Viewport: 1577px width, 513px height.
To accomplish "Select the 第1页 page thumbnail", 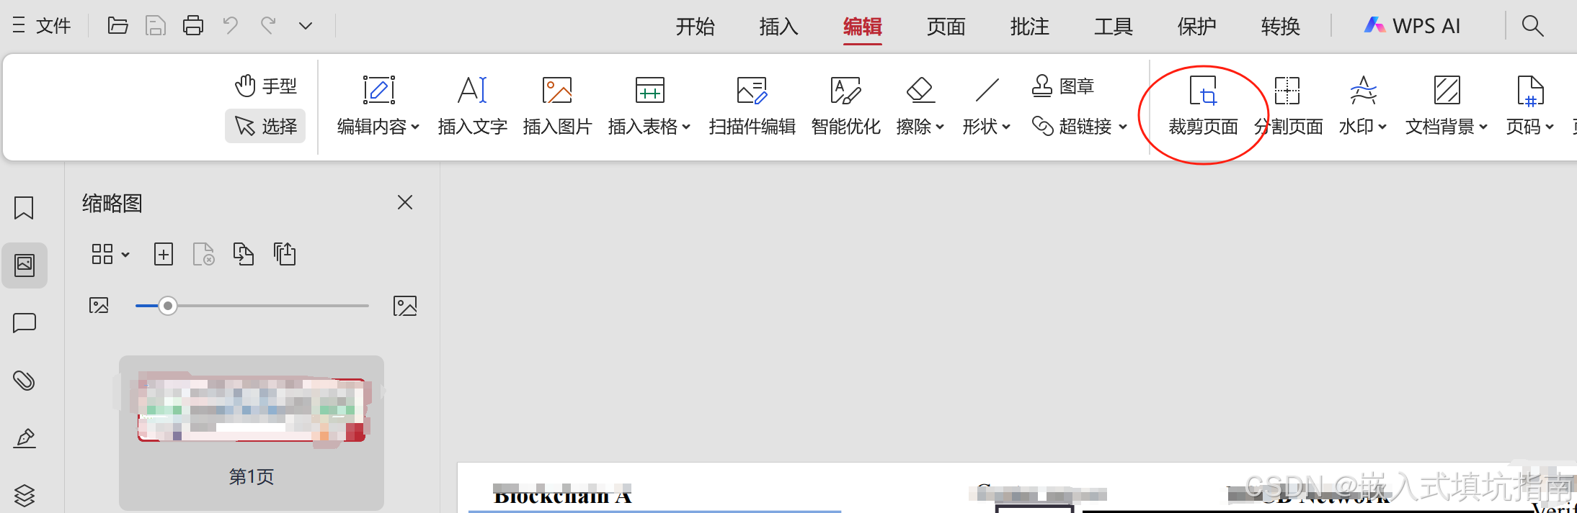I will click(x=252, y=432).
